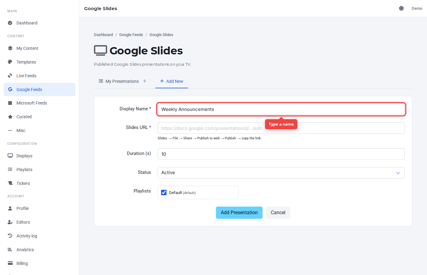Open Dashboard from the sidebar menu
The width and height of the screenshot is (427, 275).
(39, 23)
